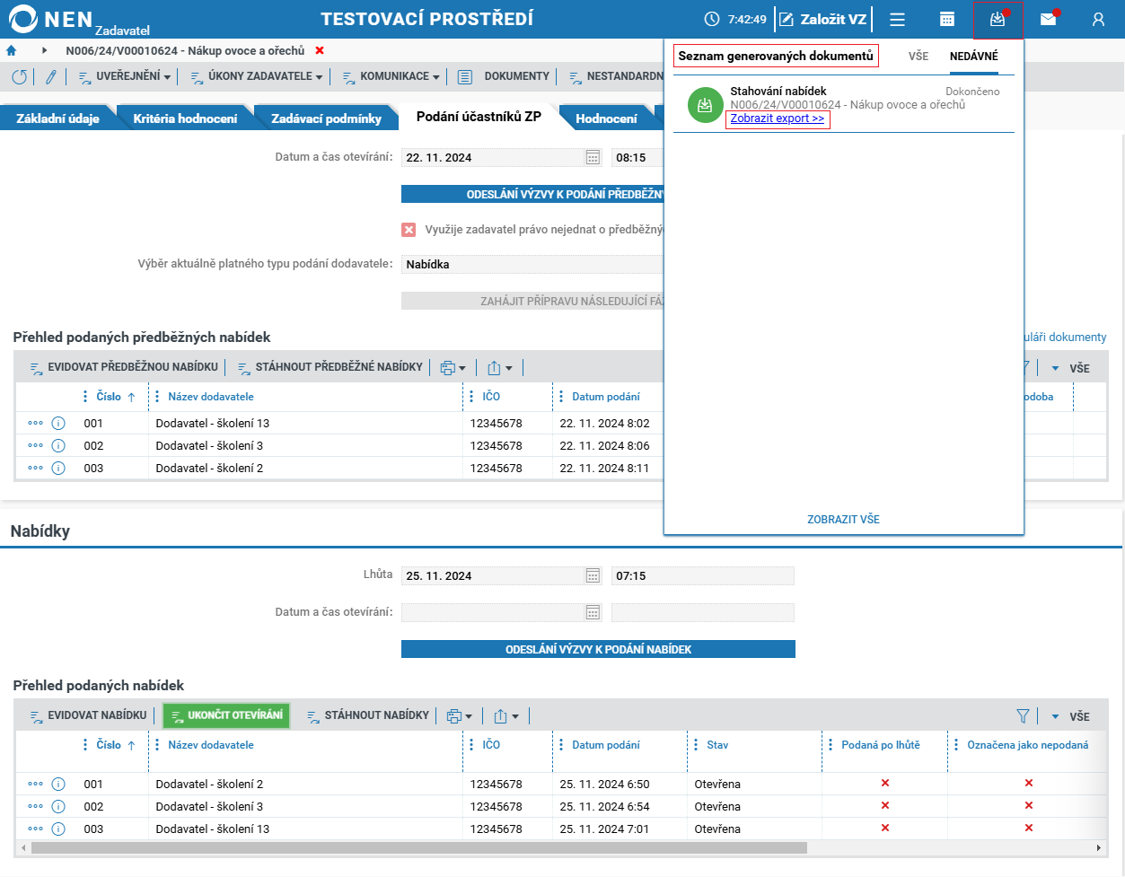1125x877 pixels.
Task: Click EVIDOVAT NABÍDKU in offers toolbar
Action: click(x=88, y=715)
